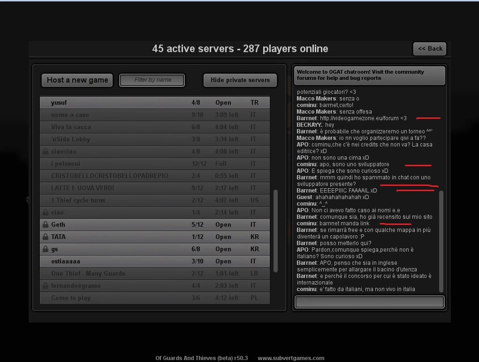Viewport: 479px width, 362px height.
Task: Click the 4/8 count on yusuf row
Action: click(196, 102)
